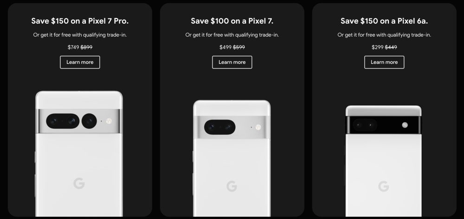Click the Pixel 7 camera flash
The height and width of the screenshot is (219, 464).
(258, 127)
